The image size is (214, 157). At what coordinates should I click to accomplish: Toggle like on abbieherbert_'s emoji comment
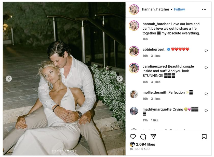pyautogui.click(x=206, y=51)
